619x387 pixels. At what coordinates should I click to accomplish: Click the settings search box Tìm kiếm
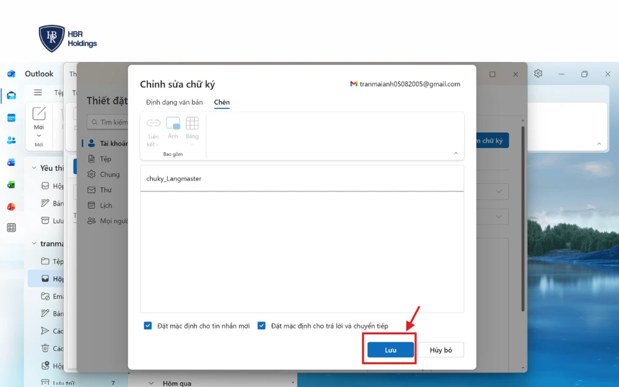[x=107, y=122]
